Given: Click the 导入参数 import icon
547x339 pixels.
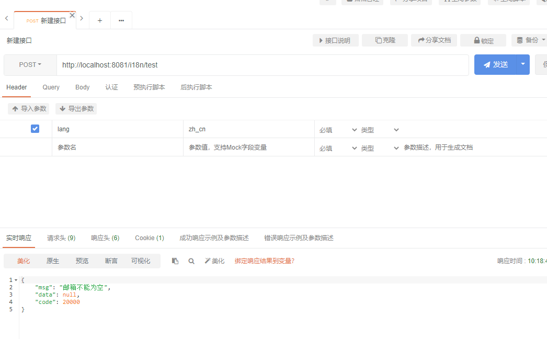Looking at the screenshot, I should (16, 108).
